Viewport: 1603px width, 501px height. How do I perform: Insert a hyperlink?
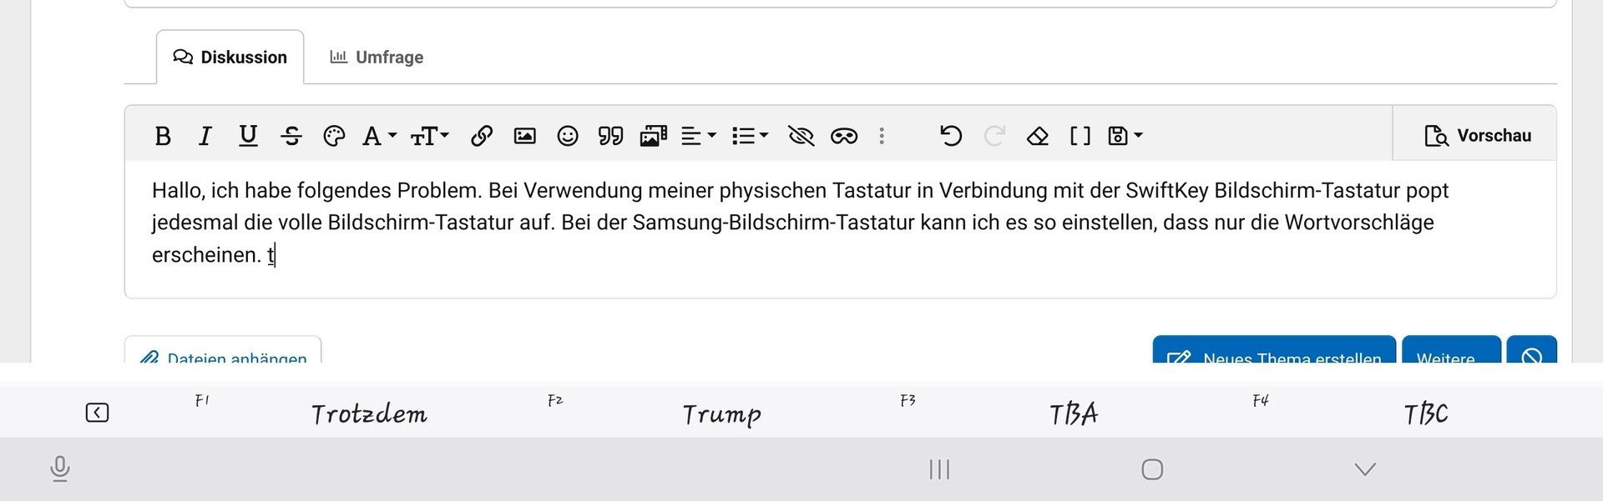pyautogui.click(x=481, y=136)
